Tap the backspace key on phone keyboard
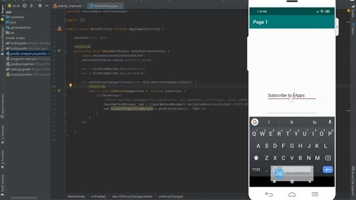Viewport: 356px width, 200px height. (x=328, y=158)
